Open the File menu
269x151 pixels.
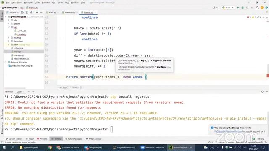pyautogui.click(x=8, y=3)
